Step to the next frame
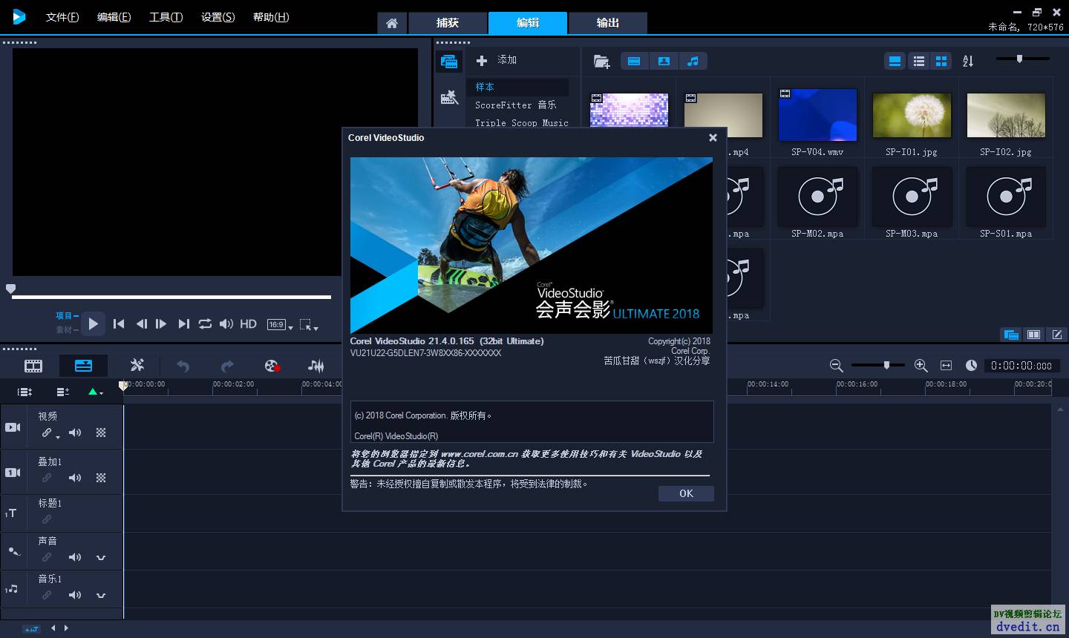The image size is (1069, 638). coord(161,323)
